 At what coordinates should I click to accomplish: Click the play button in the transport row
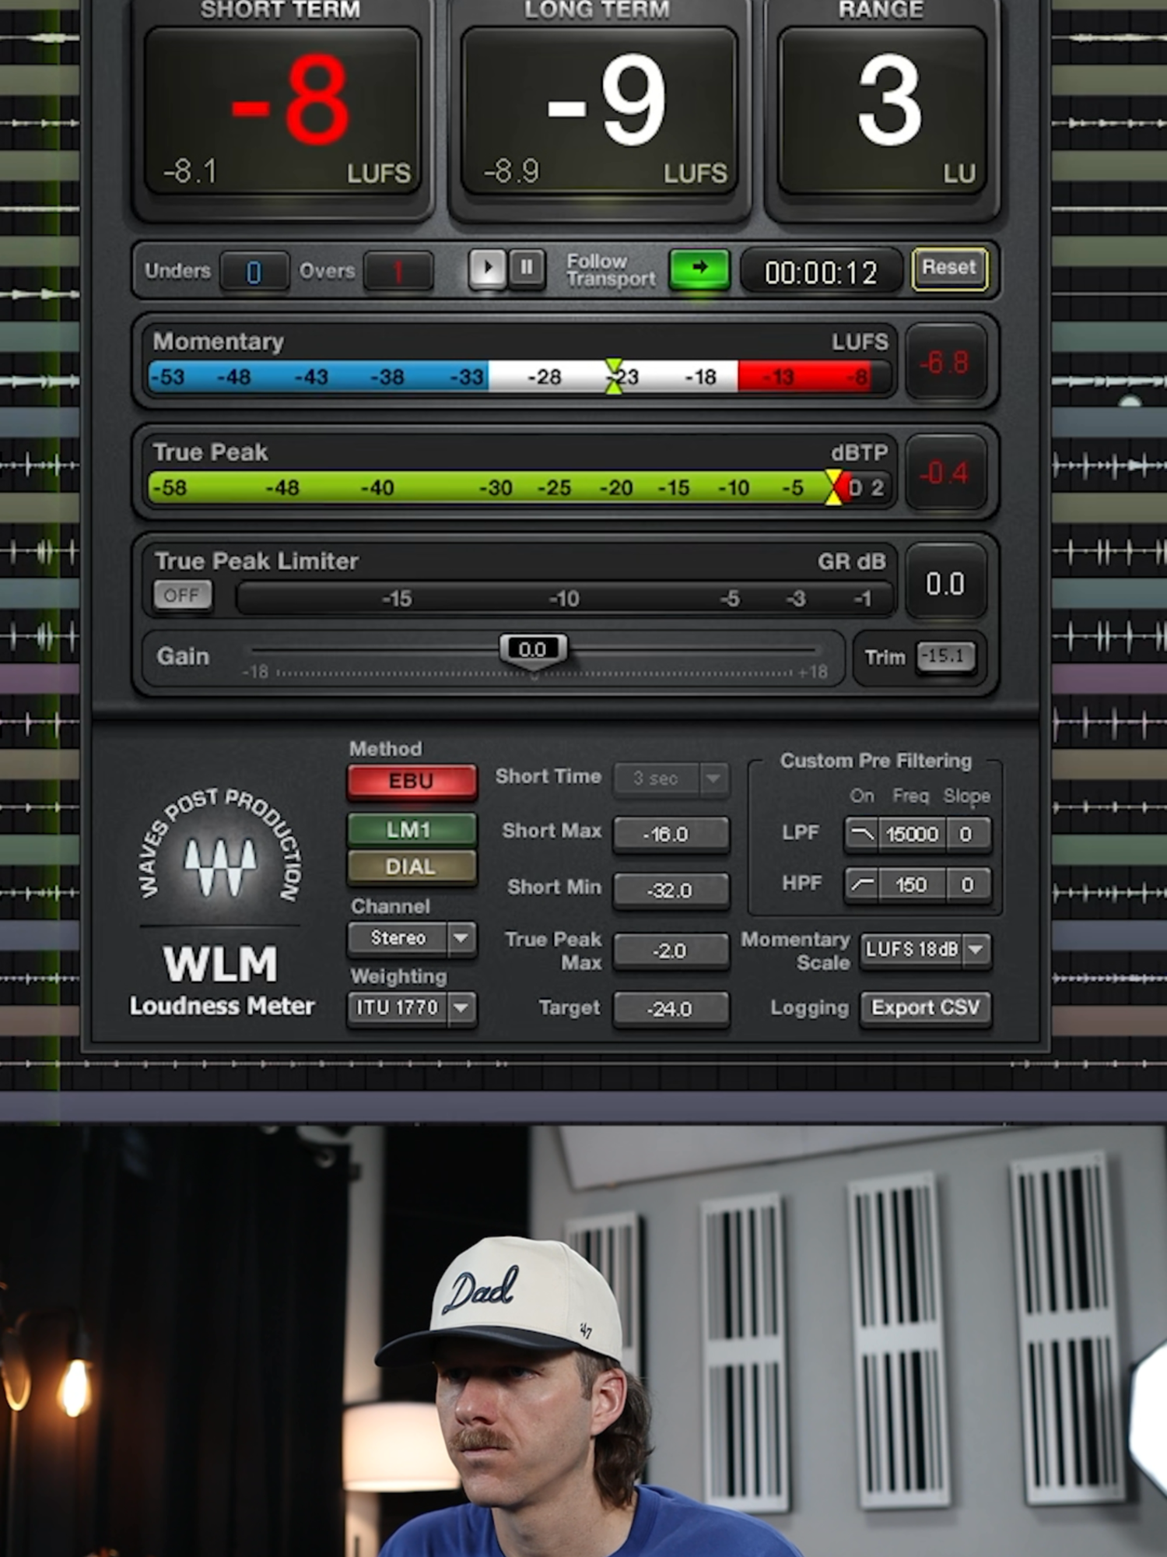coord(487,269)
